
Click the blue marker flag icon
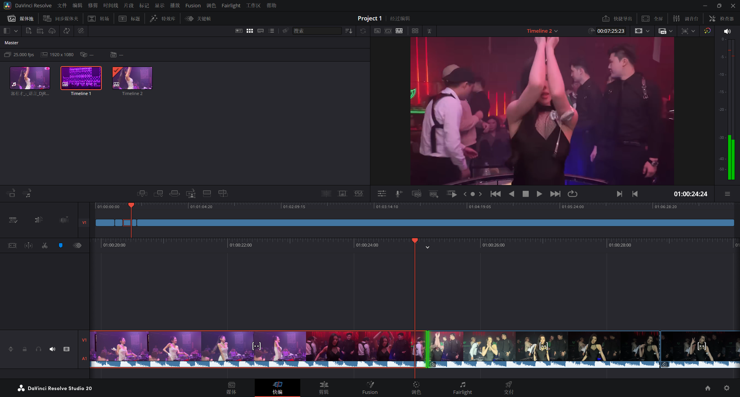coord(61,245)
